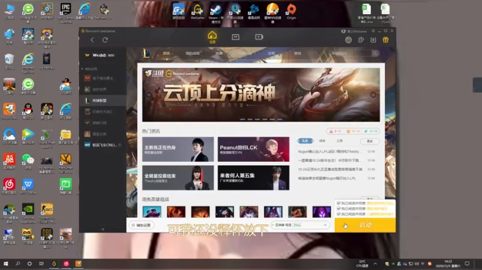The height and width of the screenshot is (270, 482).
Task: Open the WeChat green desktop icon
Action: coord(28,161)
